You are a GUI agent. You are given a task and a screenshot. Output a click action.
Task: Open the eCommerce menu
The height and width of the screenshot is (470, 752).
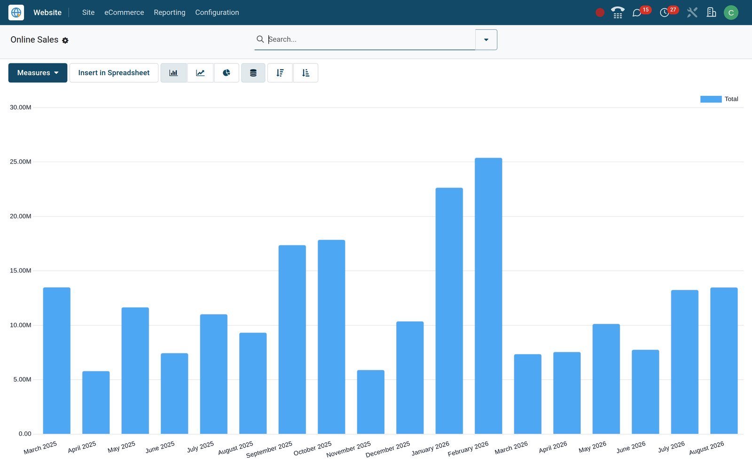124,13
